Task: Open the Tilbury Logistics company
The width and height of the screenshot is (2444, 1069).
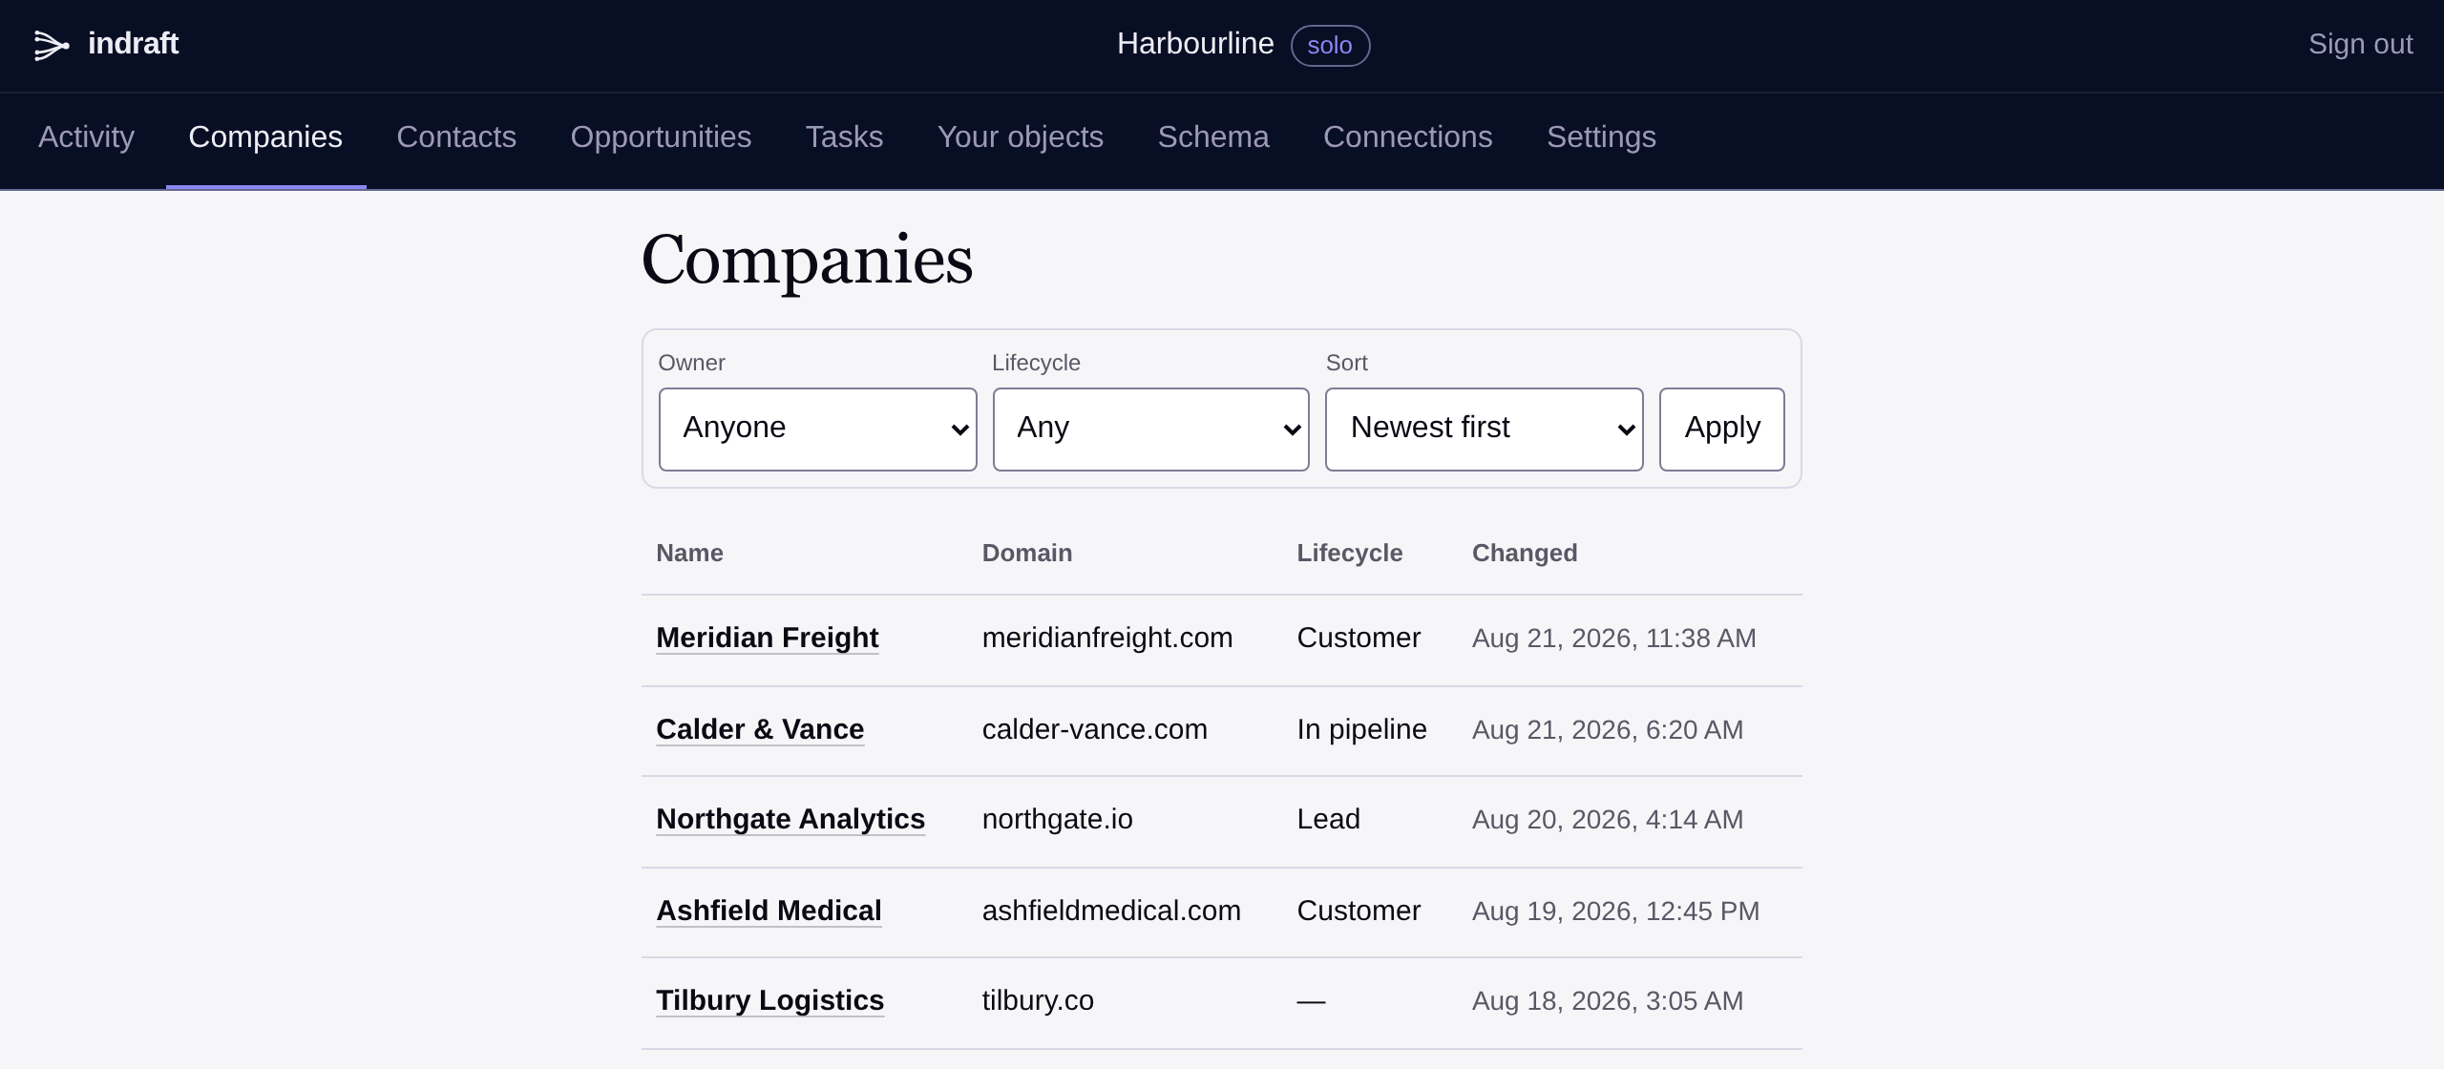Action: coord(769,1000)
